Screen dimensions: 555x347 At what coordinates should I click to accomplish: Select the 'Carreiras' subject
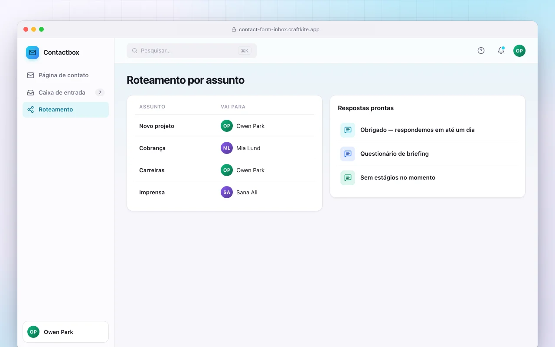tap(152, 170)
